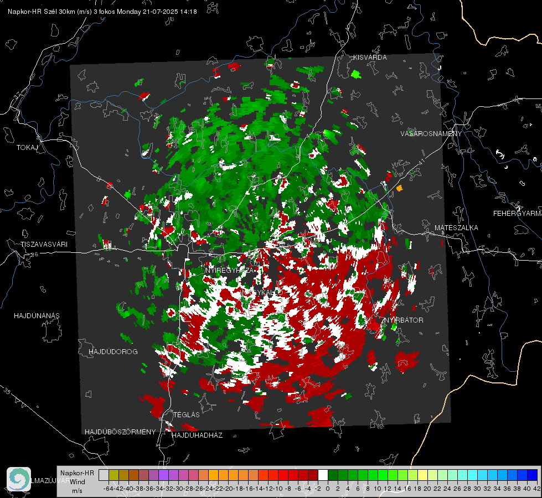Click the legend value label 0
Screen dimensions: 542x498
pyautogui.click(x=328, y=489)
